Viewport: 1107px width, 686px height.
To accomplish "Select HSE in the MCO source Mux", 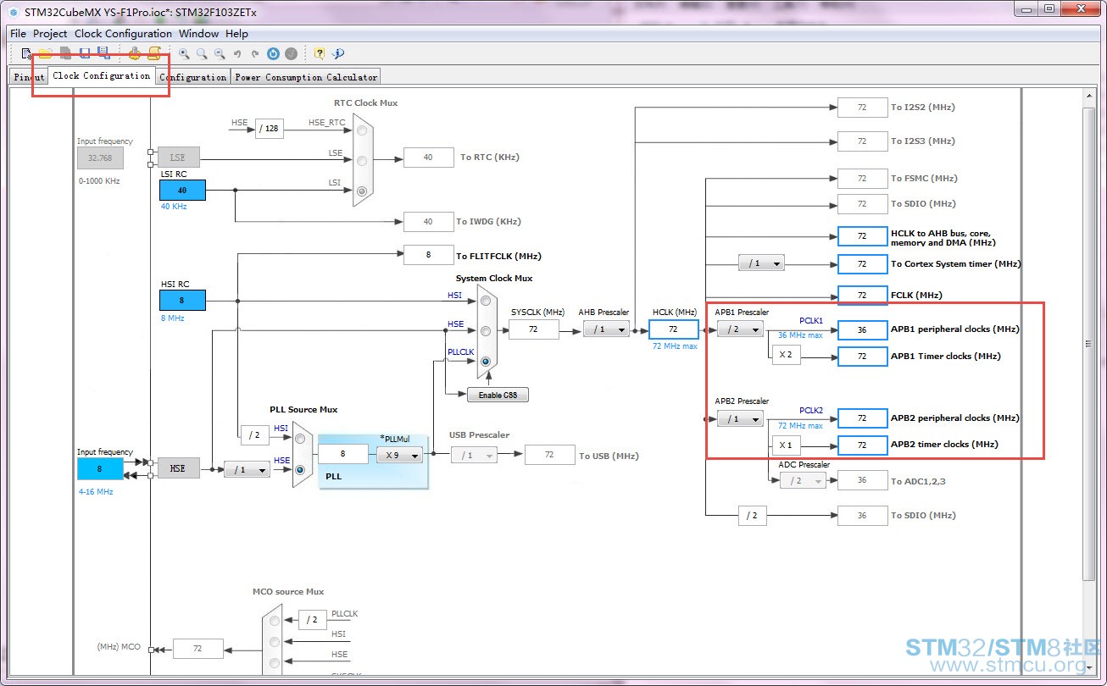I will tap(274, 662).
